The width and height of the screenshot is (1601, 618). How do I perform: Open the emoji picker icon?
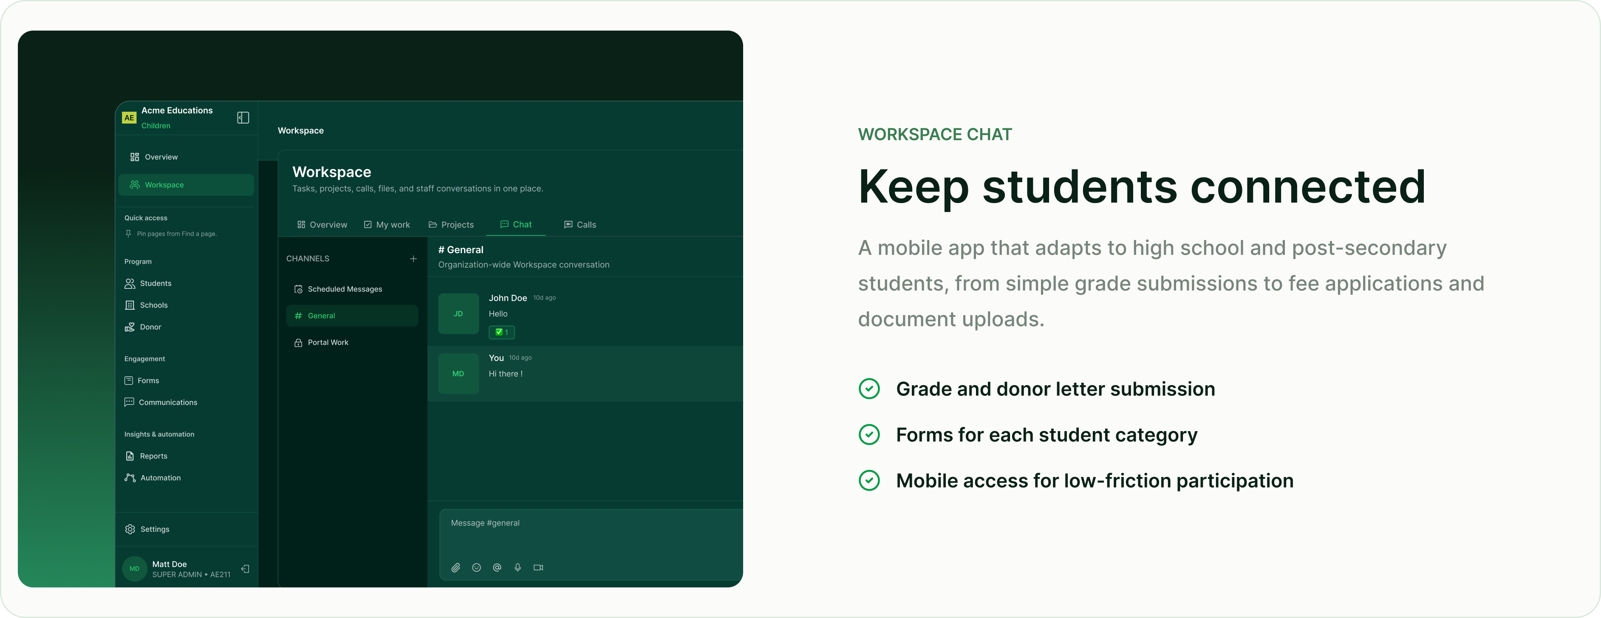477,568
